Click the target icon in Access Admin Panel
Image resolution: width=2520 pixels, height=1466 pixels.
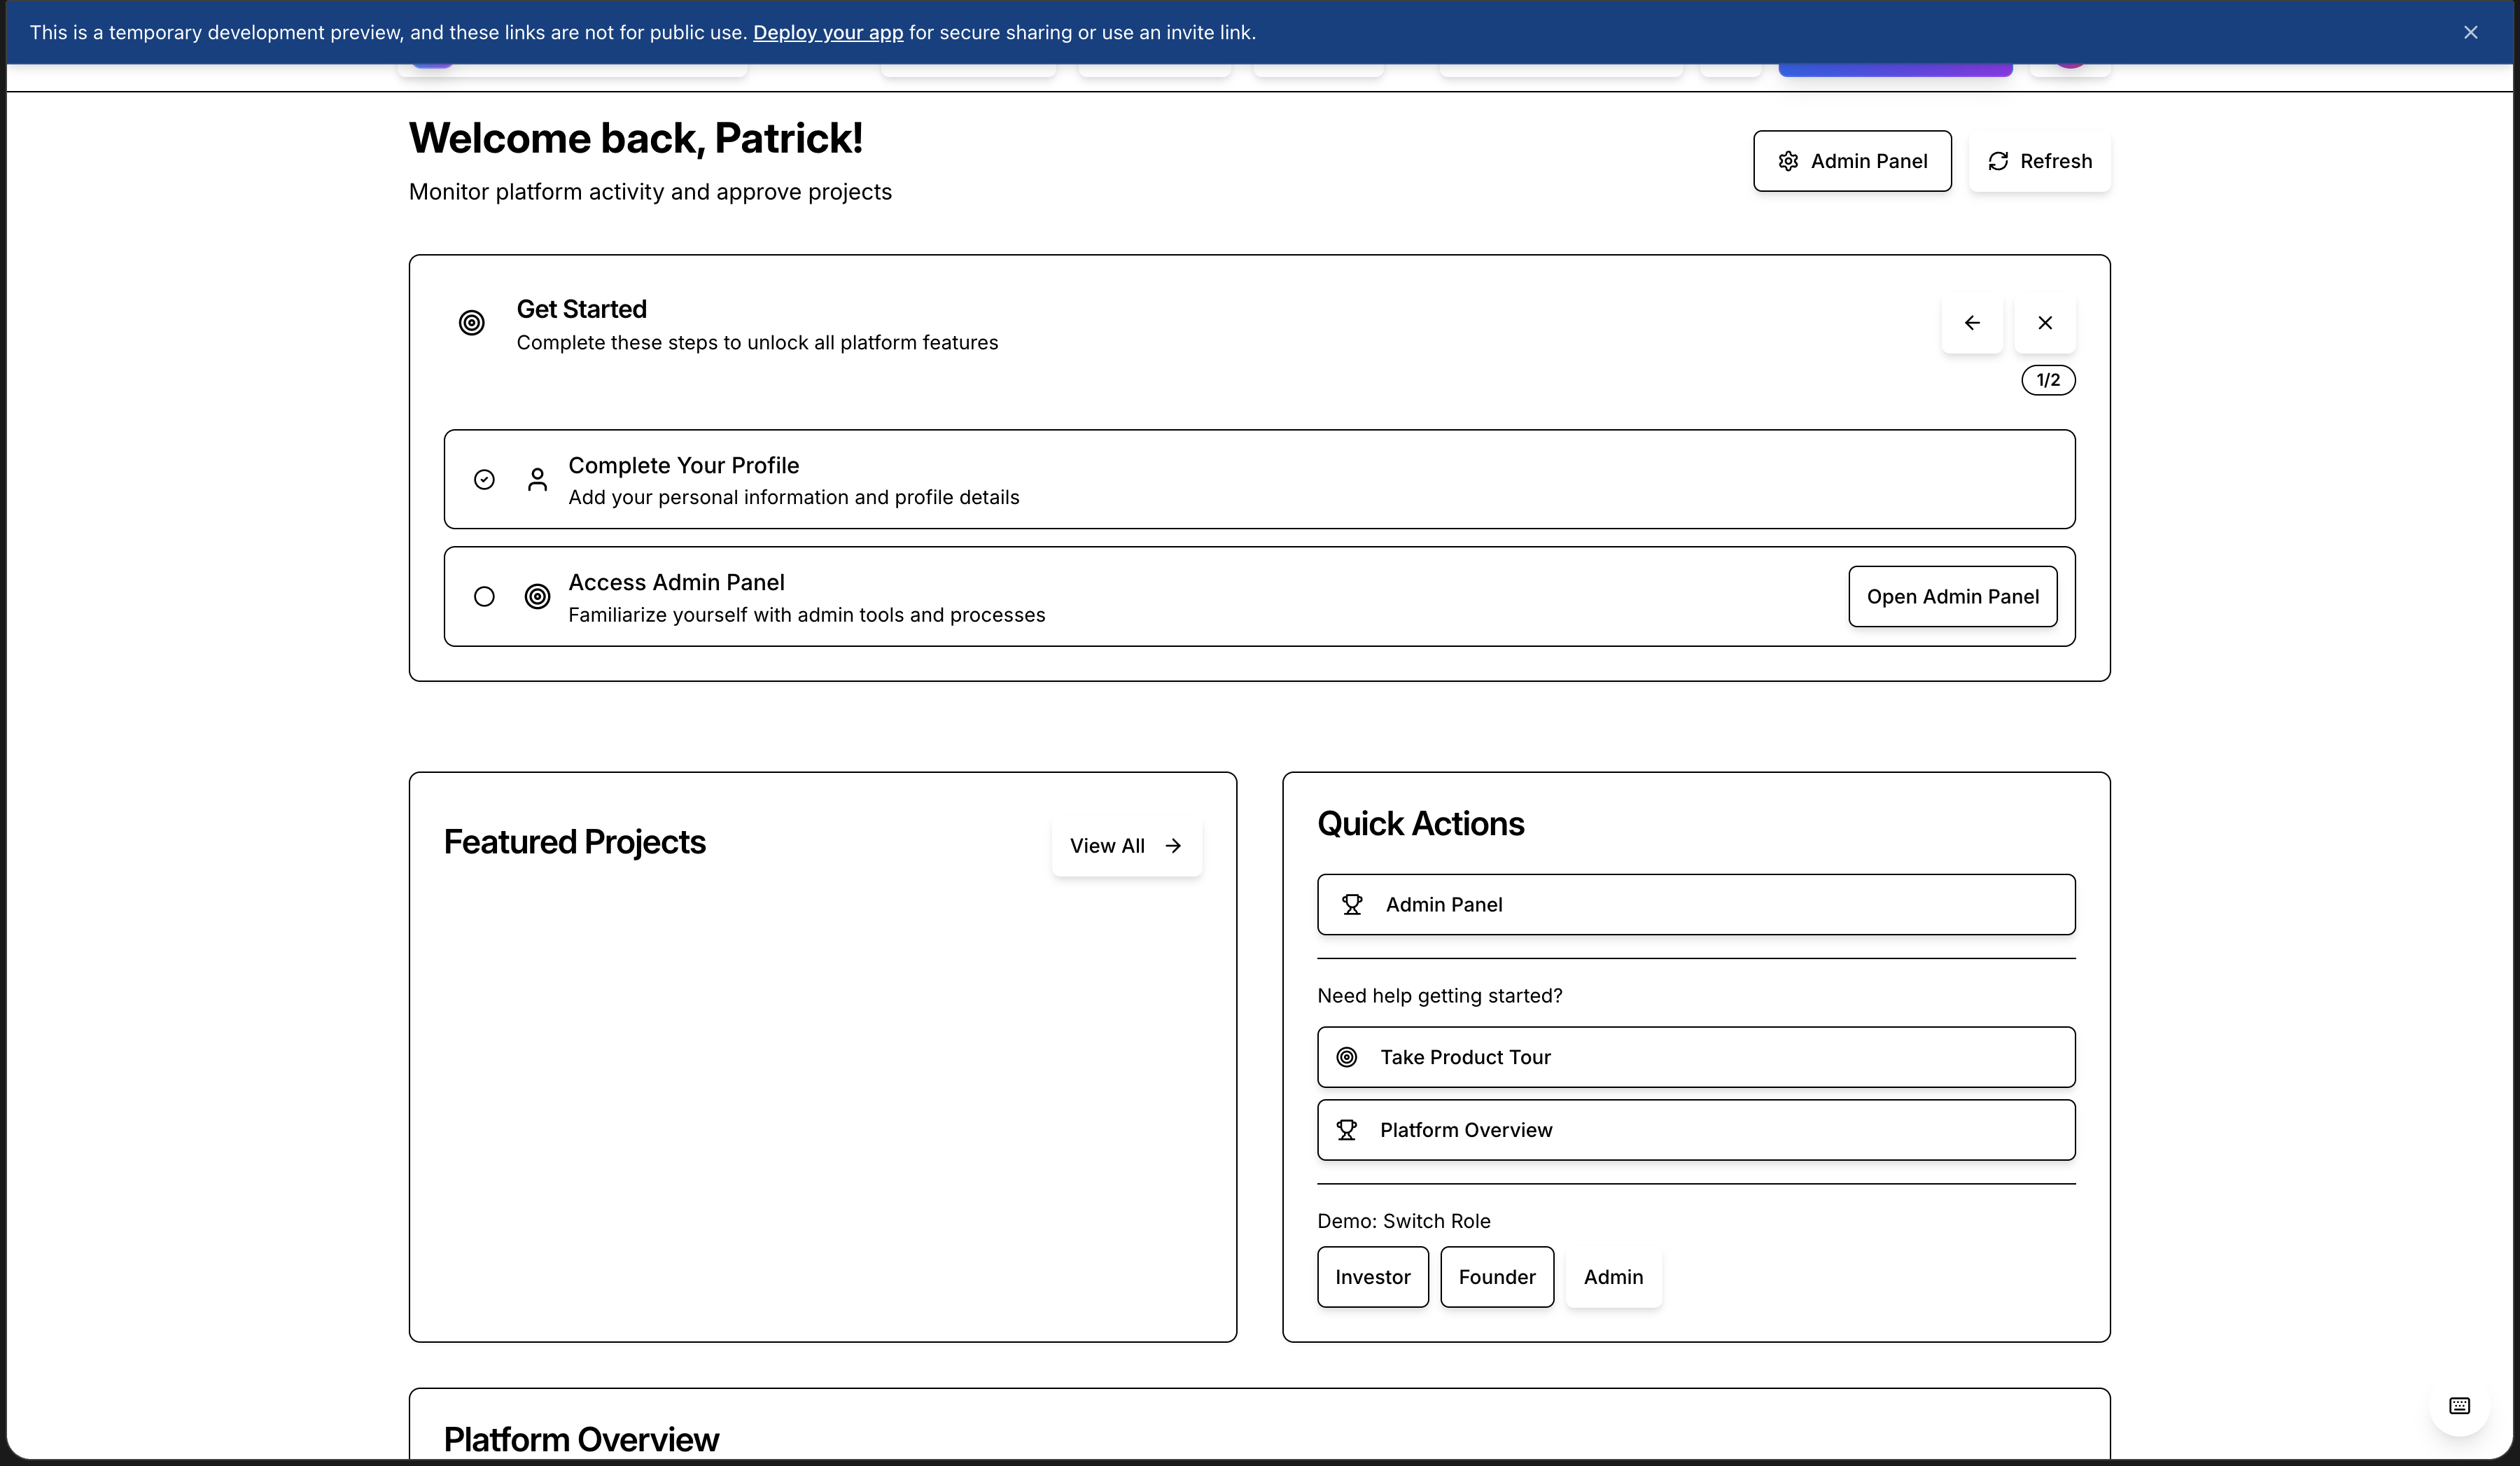[537, 597]
